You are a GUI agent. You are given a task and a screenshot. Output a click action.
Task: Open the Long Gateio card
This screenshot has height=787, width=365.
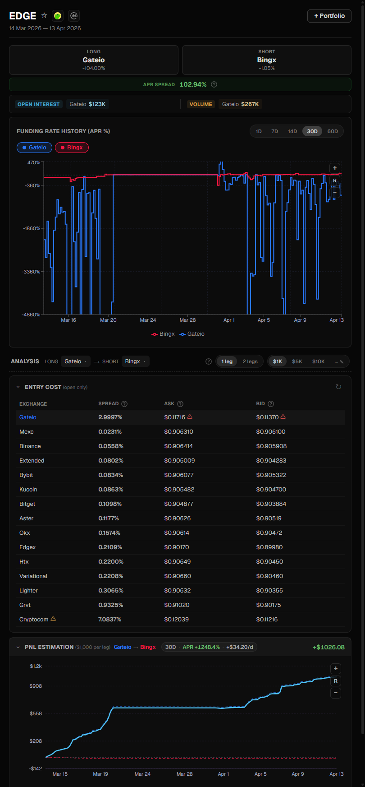click(x=94, y=60)
